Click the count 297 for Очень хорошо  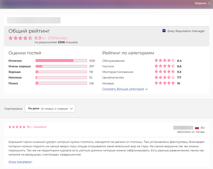[x=92, y=66]
